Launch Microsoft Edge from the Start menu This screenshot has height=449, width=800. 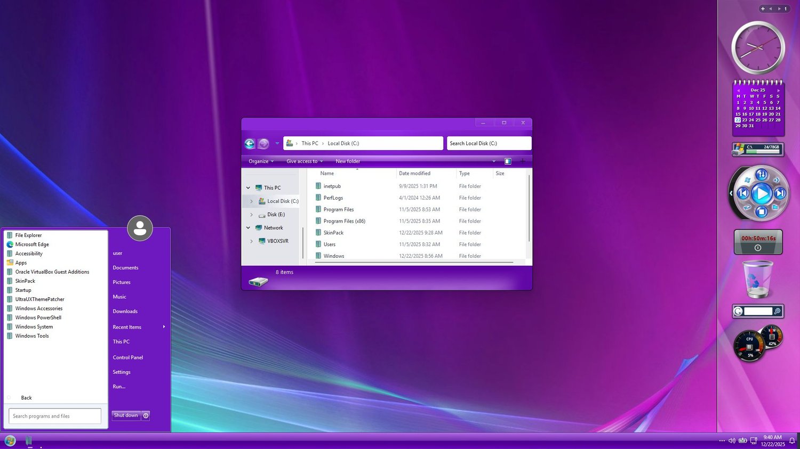(32, 244)
